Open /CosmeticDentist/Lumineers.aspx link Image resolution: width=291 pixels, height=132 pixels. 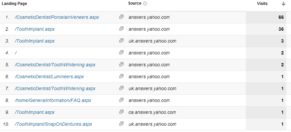click(x=49, y=77)
